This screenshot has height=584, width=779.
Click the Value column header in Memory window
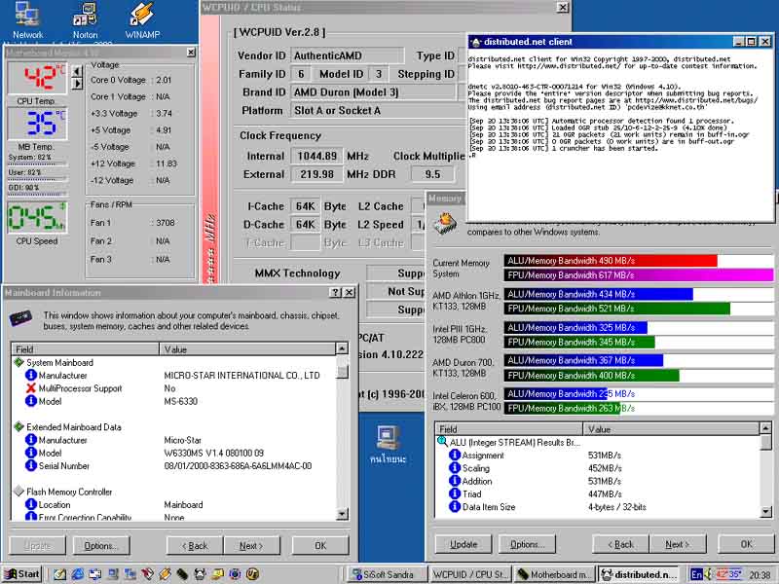tap(671, 429)
